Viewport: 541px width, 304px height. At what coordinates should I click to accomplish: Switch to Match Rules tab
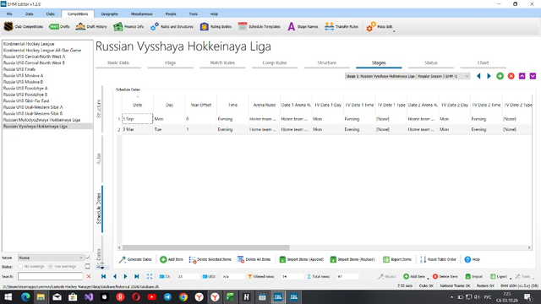(222, 63)
